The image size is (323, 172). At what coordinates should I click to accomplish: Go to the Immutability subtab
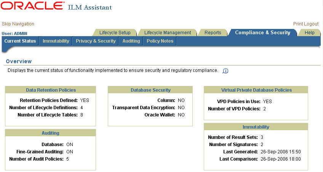(x=56, y=41)
